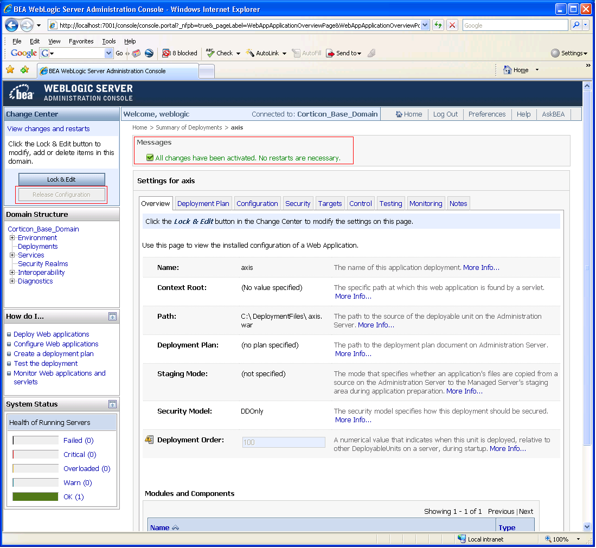
Task: Click the page vertical scrollbar down arrow
Action: click(587, 527)
